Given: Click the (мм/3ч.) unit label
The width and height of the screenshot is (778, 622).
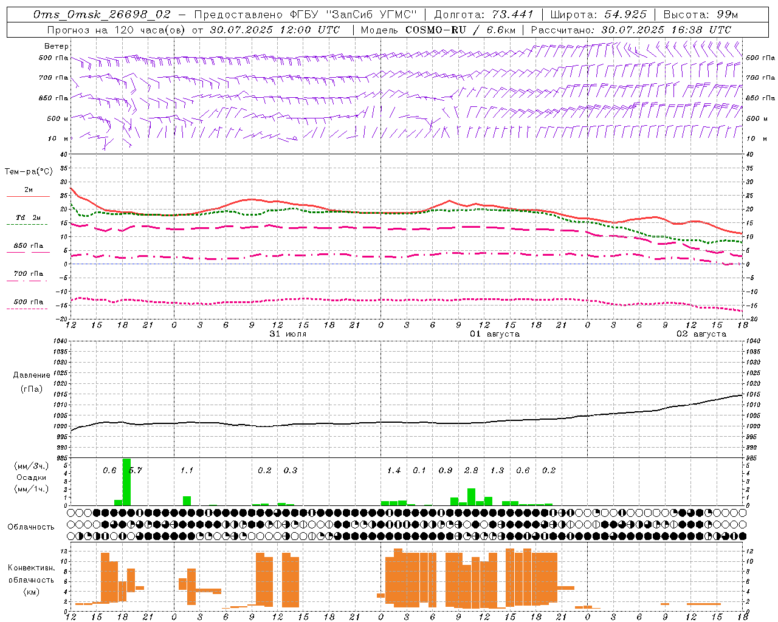Looking at the screenshot, I should point(32,466).
